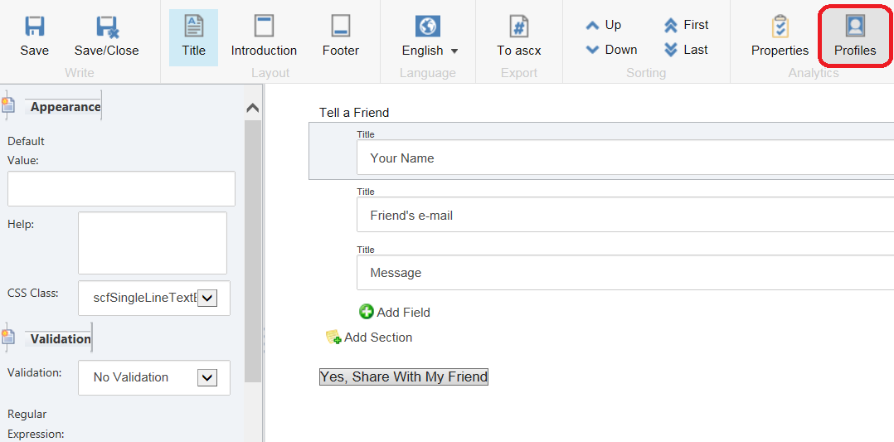Collapse the Appearance section header
The image size is (894, 442).
pos(253,108)
